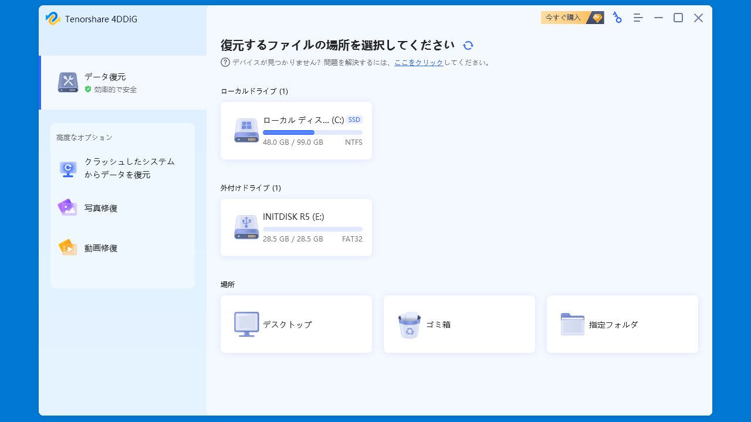This screenshot has height=422, width=751.
Task: Click the diamond icon on the buy button
Action: pos(597,18)
